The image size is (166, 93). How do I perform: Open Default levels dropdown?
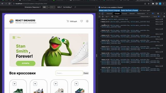pos(145,17)
